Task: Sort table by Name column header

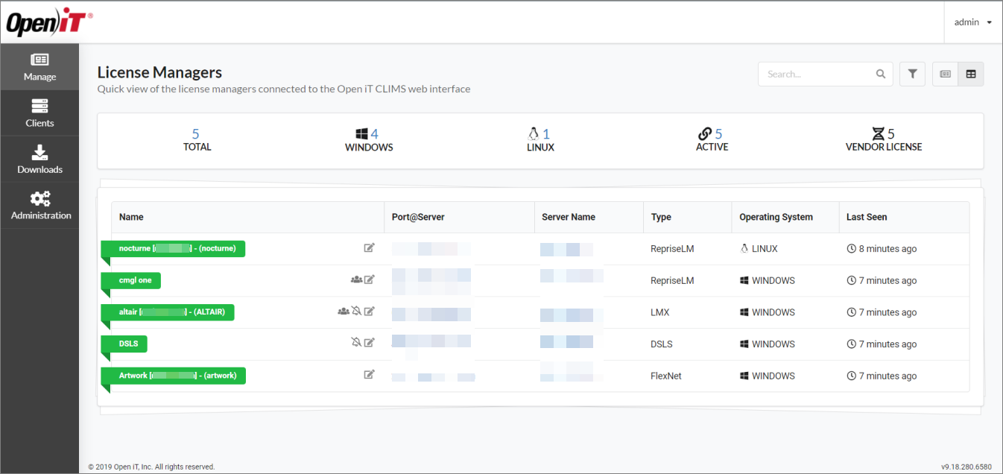Action: point(131,217)
